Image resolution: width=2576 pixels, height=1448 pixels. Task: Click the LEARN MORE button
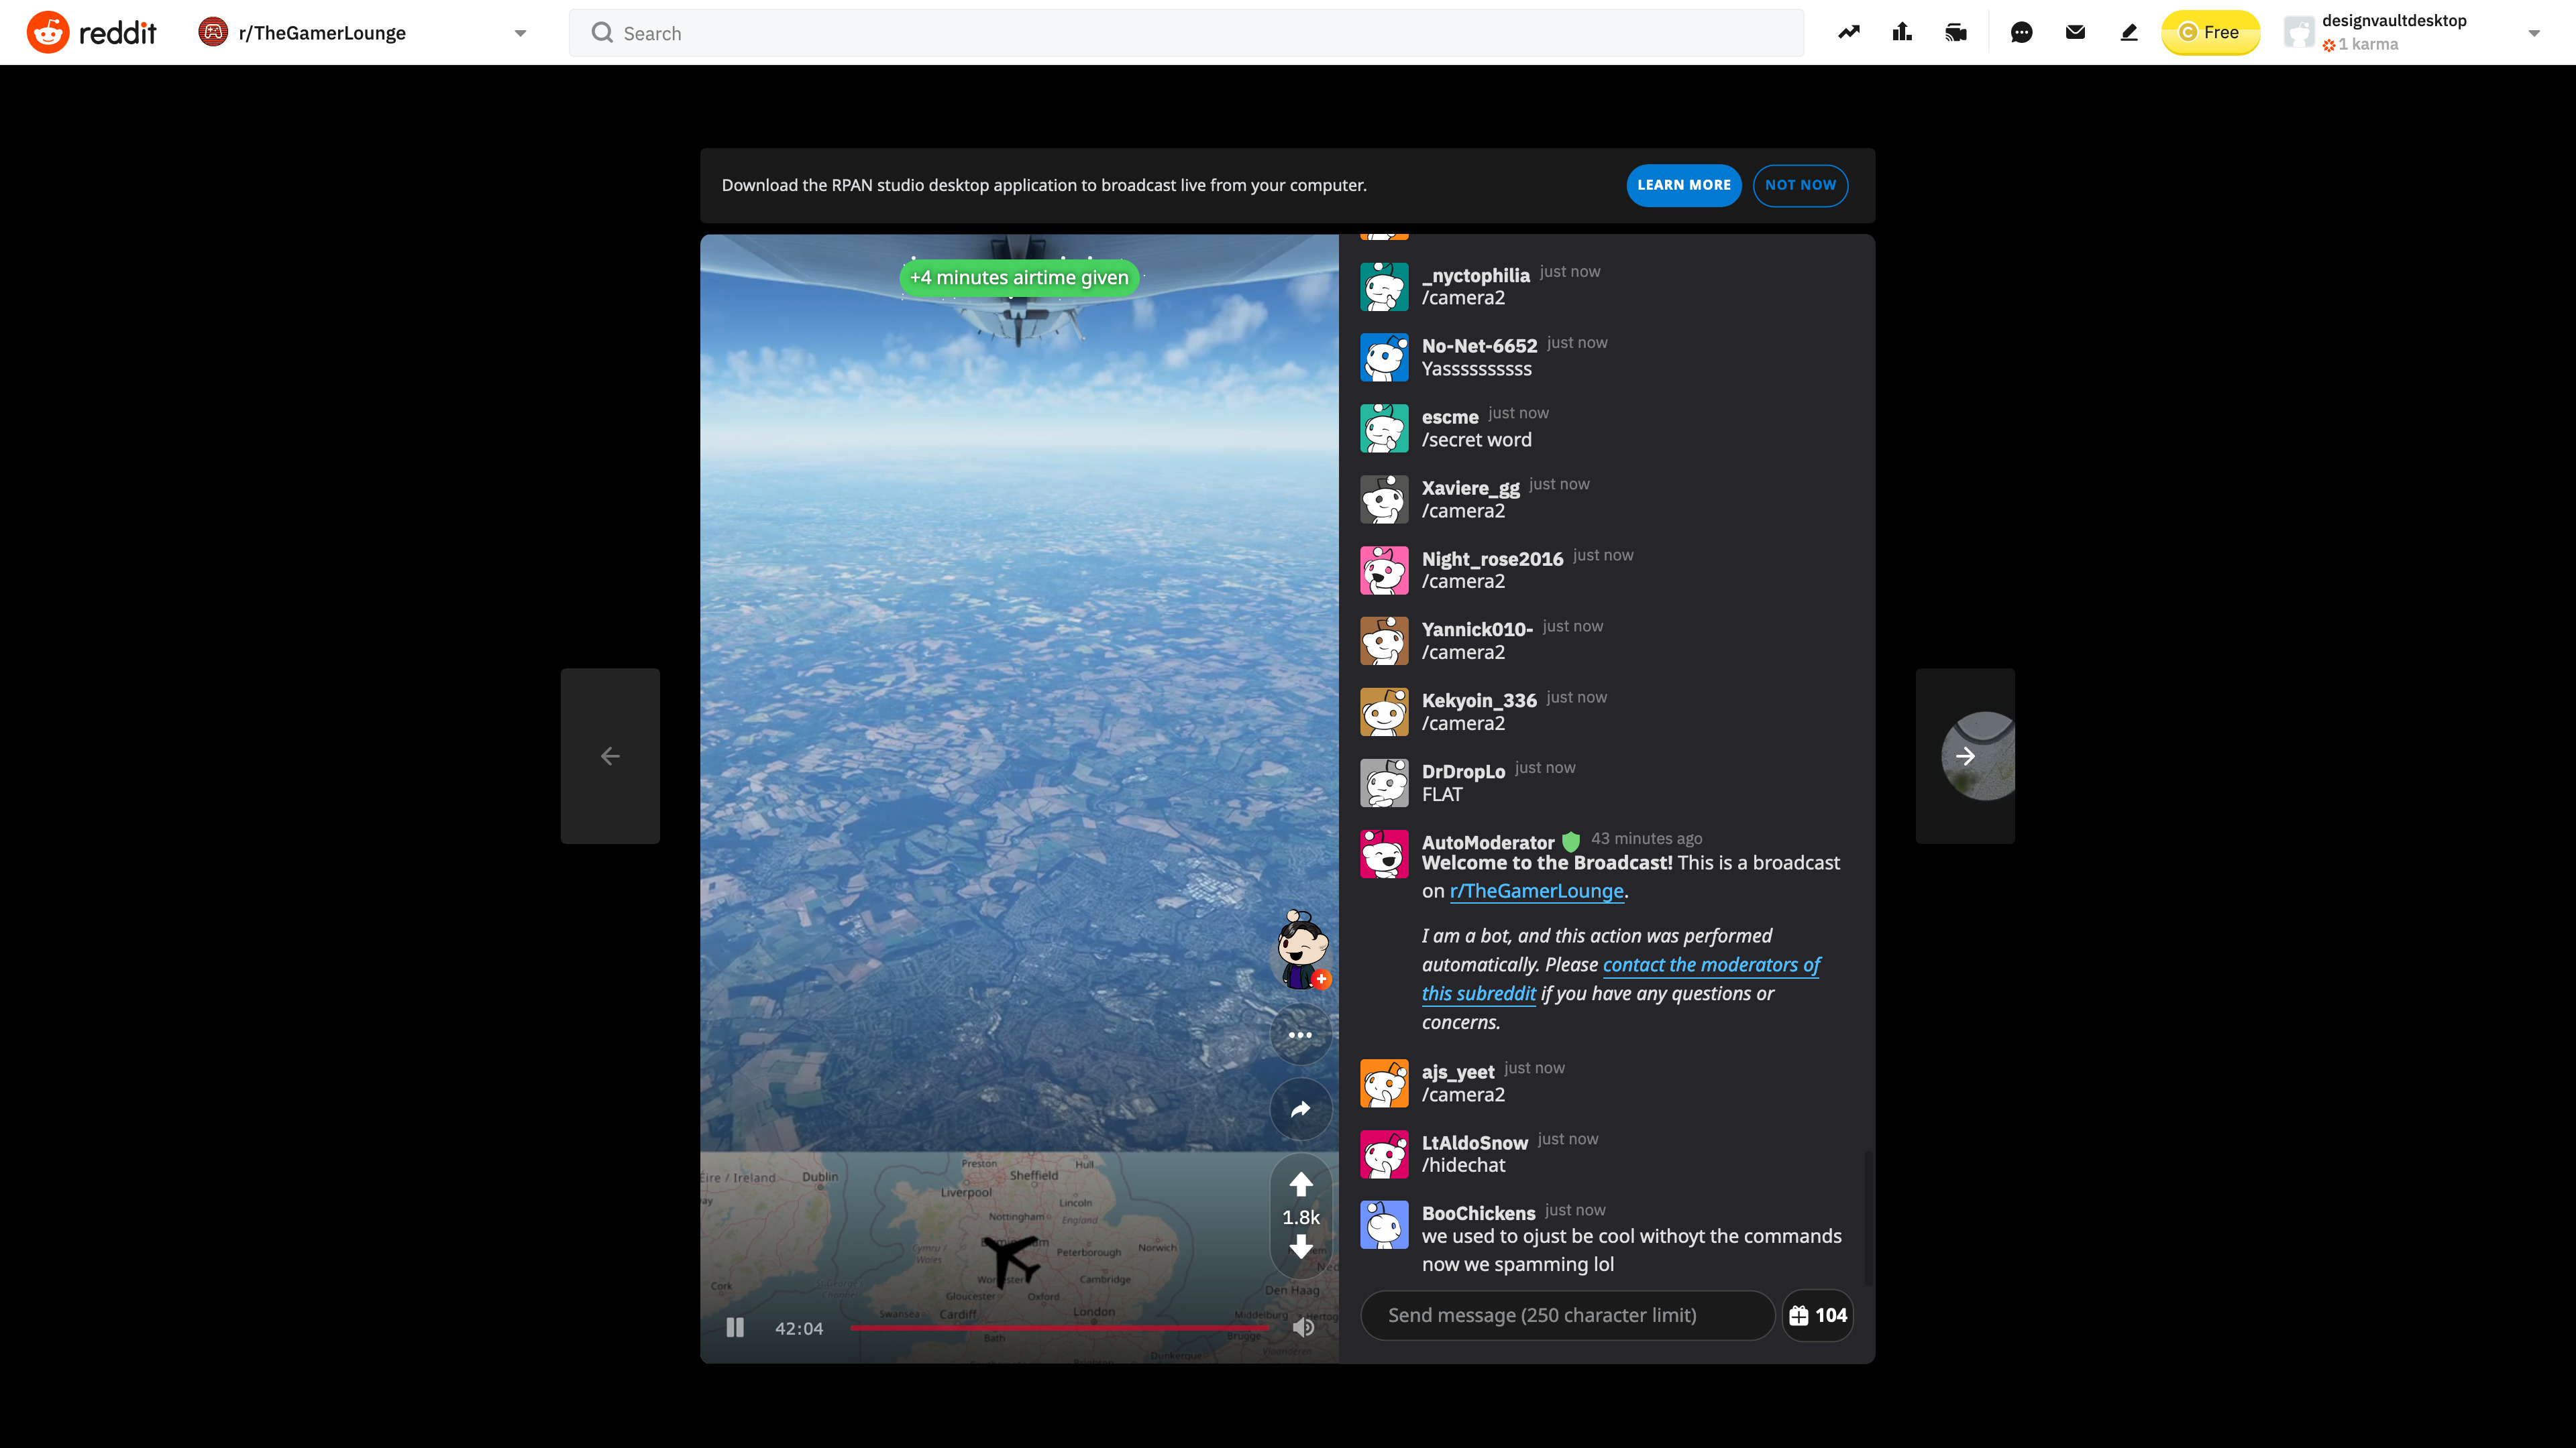1683,185
